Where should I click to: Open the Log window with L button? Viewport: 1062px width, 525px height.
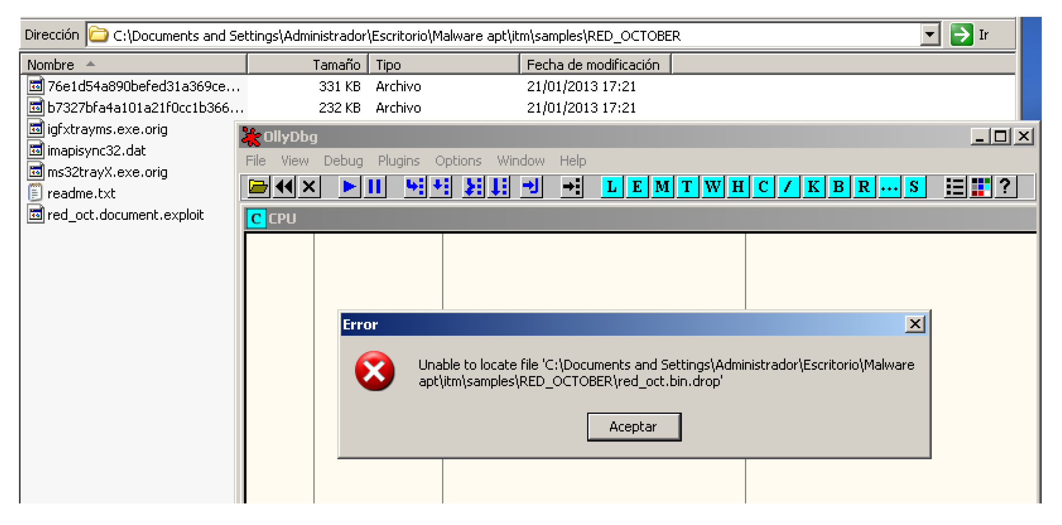612,187
